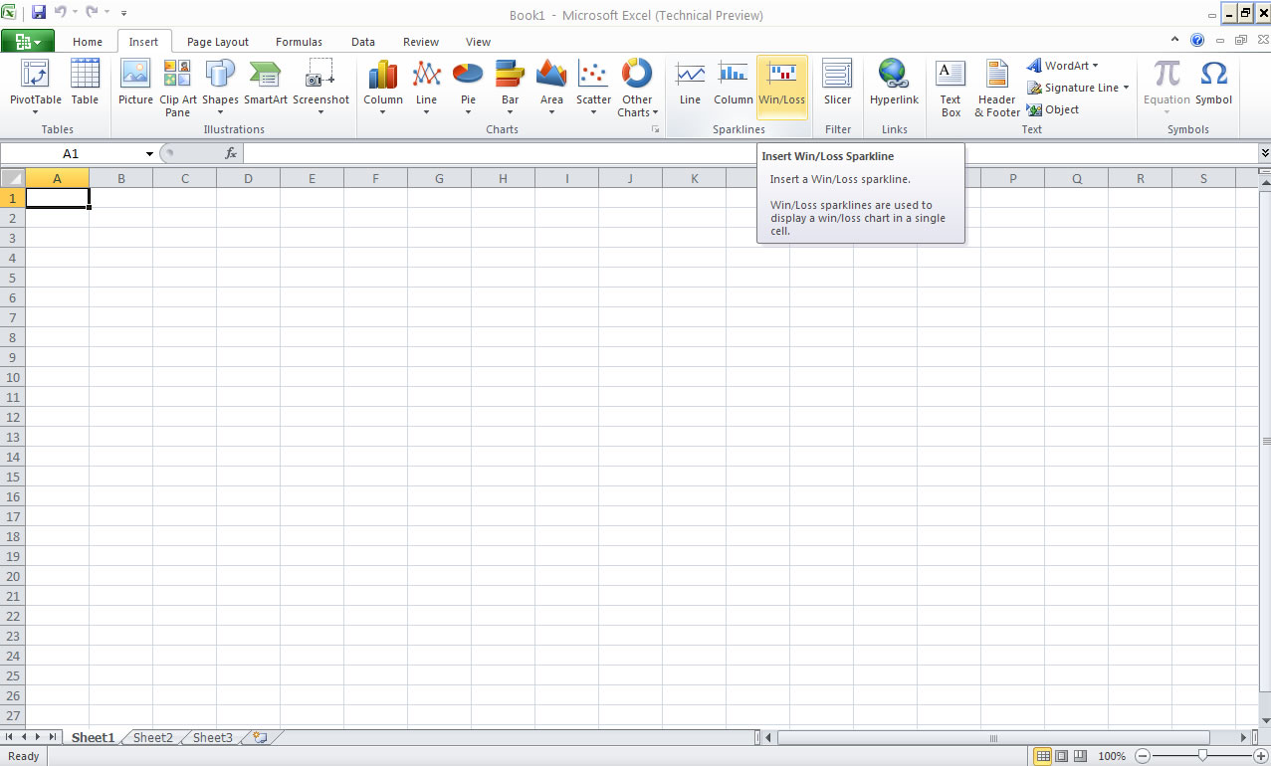Insert a Symbol with the omega icon
The height and width of the screenshot is (766, 1271).
[x=1213, y=88]
